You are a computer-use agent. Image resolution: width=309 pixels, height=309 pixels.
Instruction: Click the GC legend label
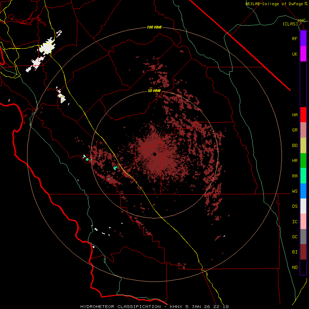(295, 237)
